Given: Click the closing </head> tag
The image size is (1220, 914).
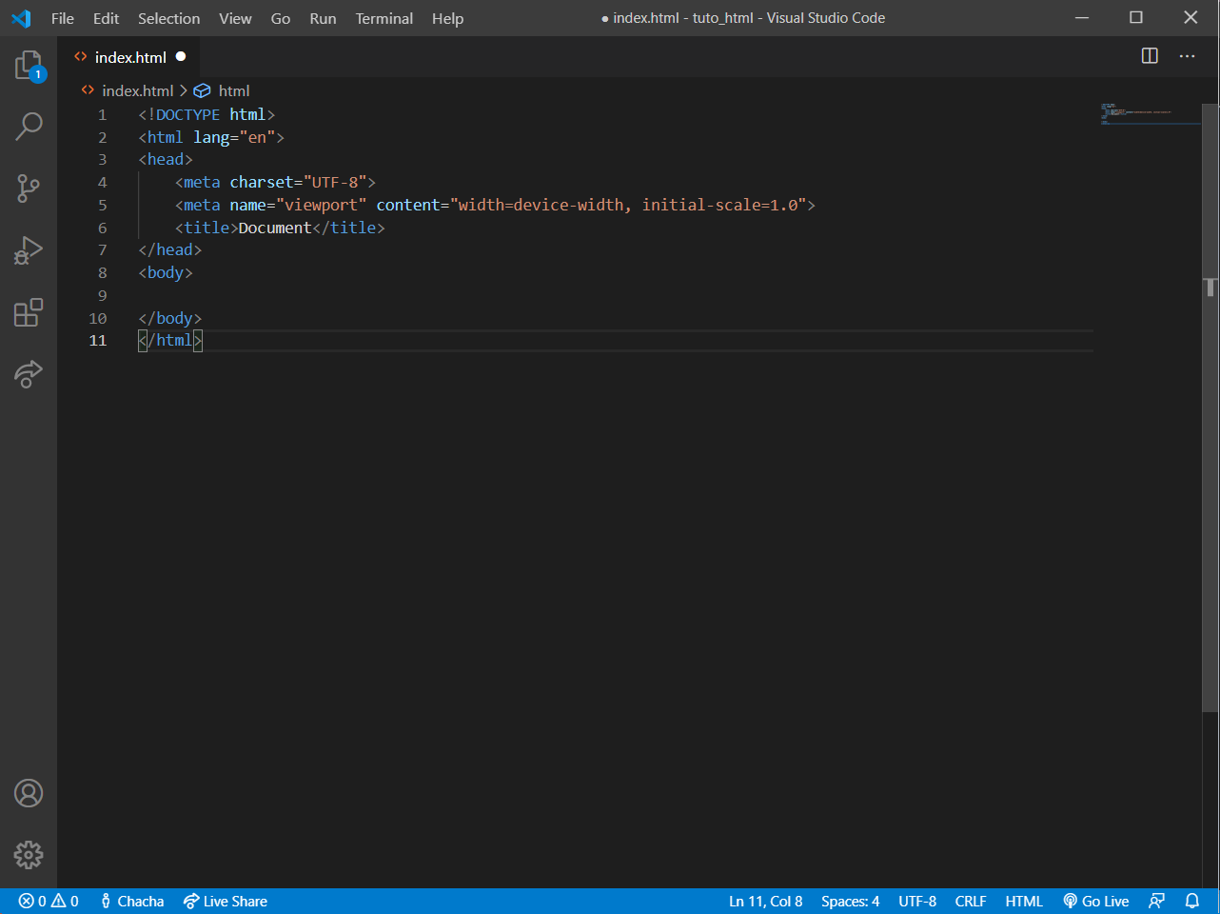Looking at the screenshot, I should pos(169,249).
